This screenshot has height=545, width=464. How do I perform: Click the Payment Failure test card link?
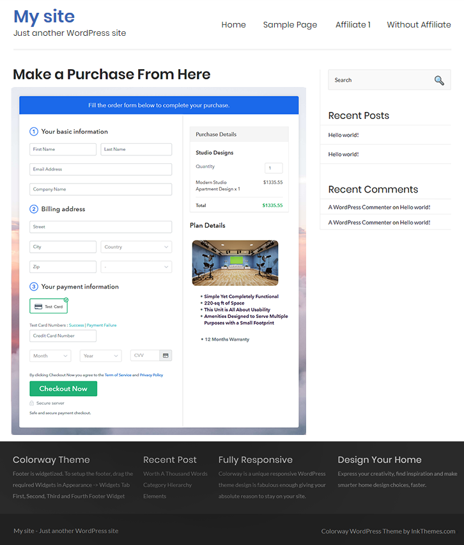[x=102, y=326]
